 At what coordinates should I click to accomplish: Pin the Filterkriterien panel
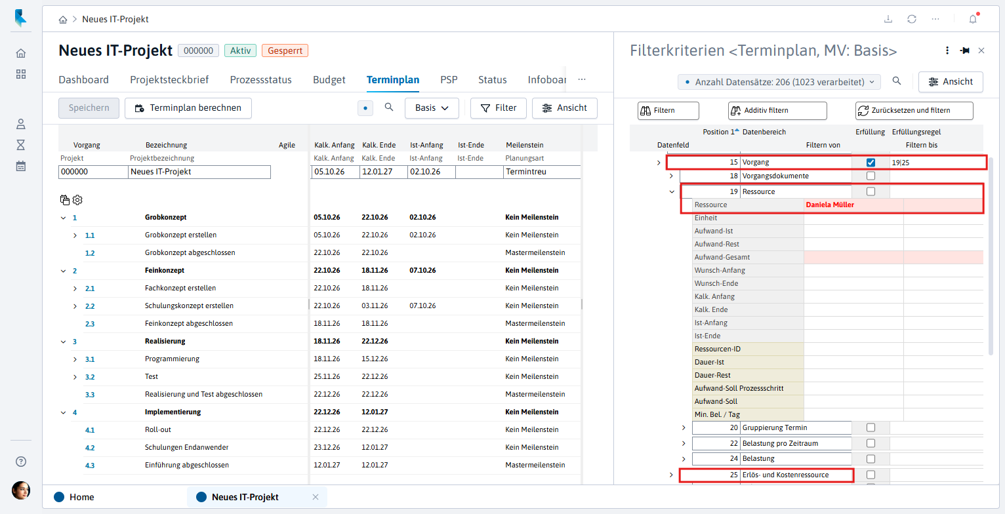tap(964, 50)
